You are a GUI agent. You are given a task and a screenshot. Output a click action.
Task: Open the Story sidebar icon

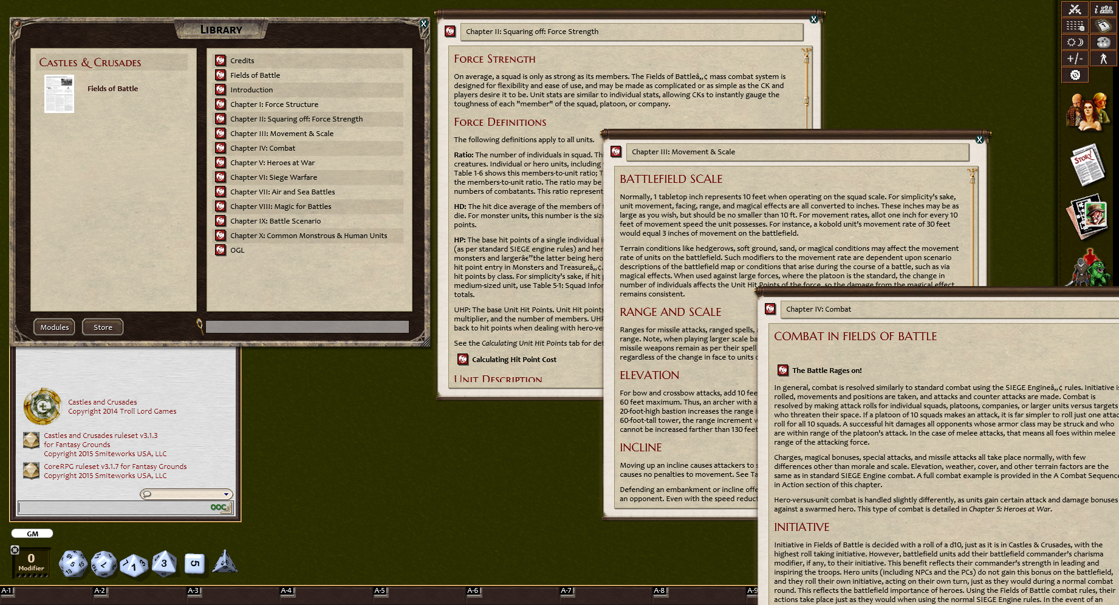tap(1089, 164)
